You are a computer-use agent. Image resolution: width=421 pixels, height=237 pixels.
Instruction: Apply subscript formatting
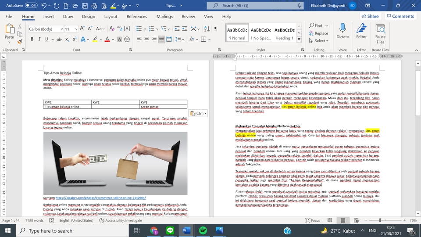67,39
